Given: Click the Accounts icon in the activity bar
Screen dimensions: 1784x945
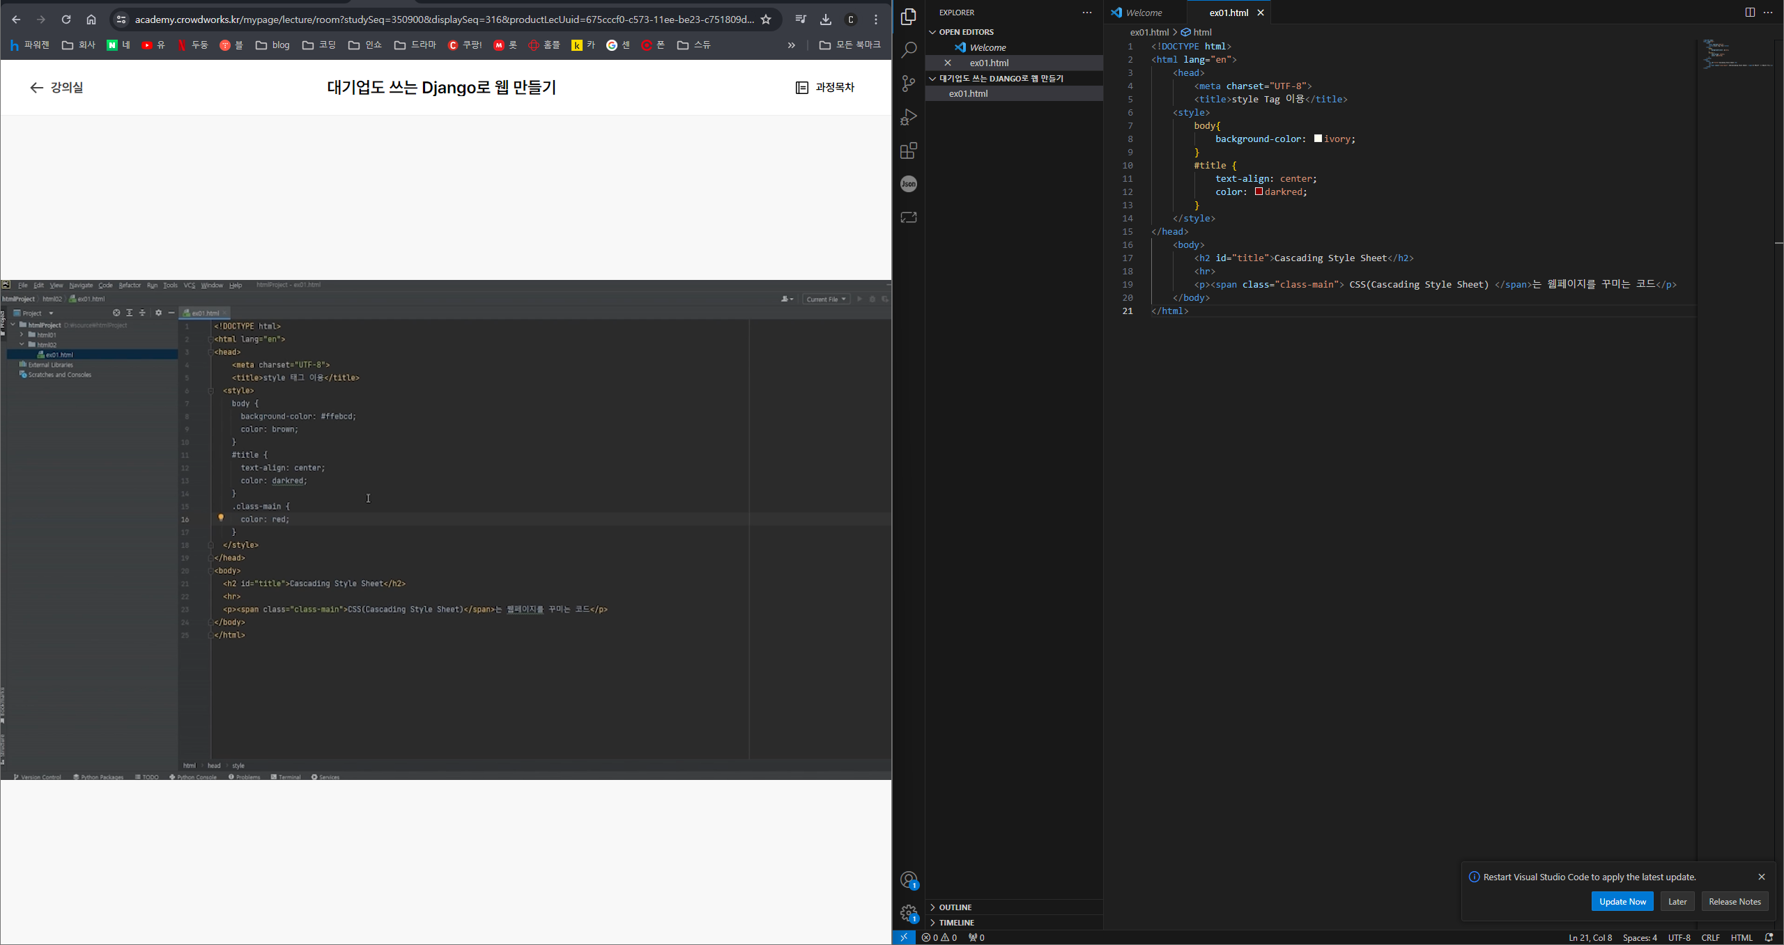Looking at the screenshot, I should tap(909, 880).
